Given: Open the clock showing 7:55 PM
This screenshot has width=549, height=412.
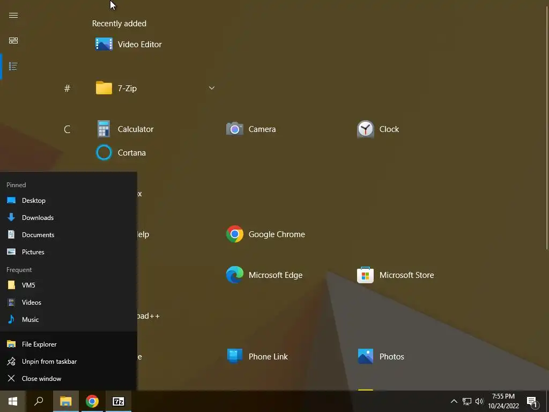Looking at the screenshot, I should [x=503, y=401].
